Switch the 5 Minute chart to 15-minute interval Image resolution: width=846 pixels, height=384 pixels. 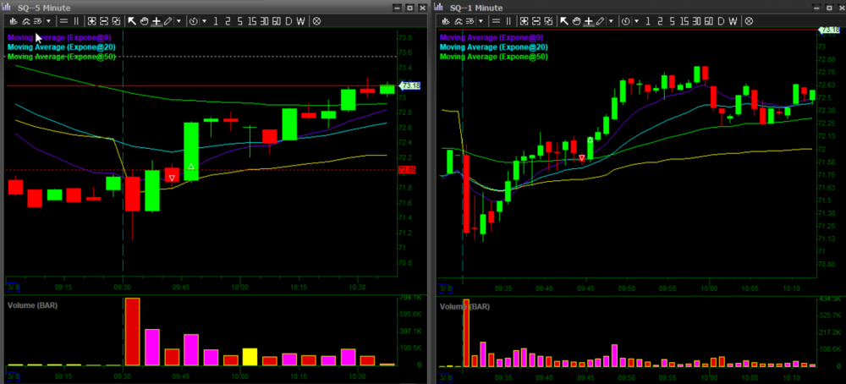[x=252, y=20]
